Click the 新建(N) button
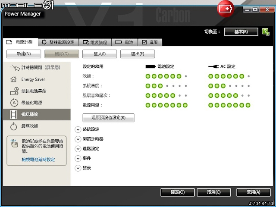 24,53
